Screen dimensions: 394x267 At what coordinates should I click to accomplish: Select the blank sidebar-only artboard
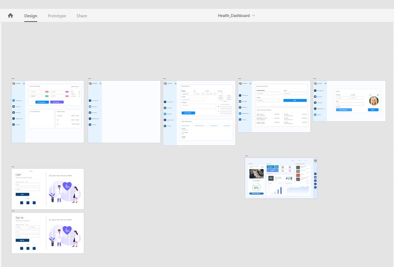click(124, 112)
